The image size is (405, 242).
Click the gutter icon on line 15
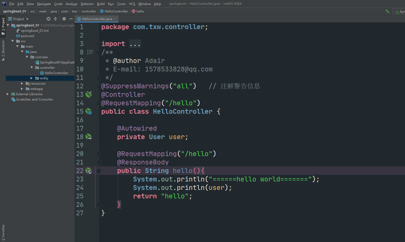coord(89,111)
